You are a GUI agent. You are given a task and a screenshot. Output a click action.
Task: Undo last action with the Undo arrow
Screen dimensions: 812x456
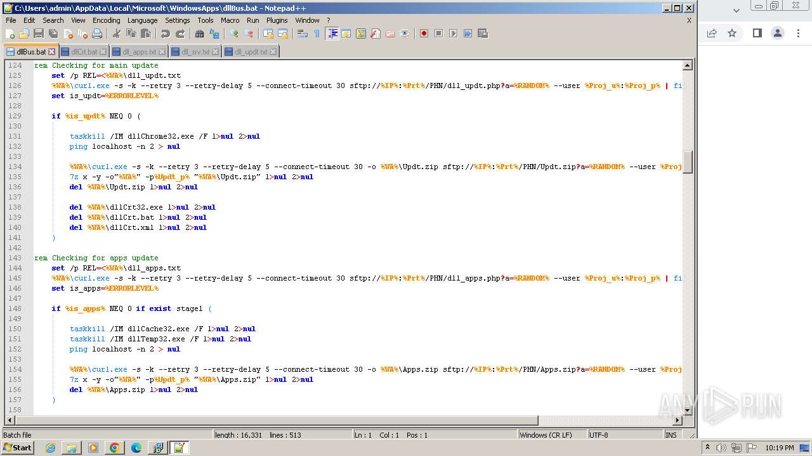pos(166,34)
